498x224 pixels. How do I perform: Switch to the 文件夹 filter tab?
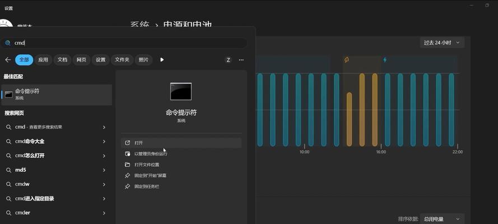point(122,60)
